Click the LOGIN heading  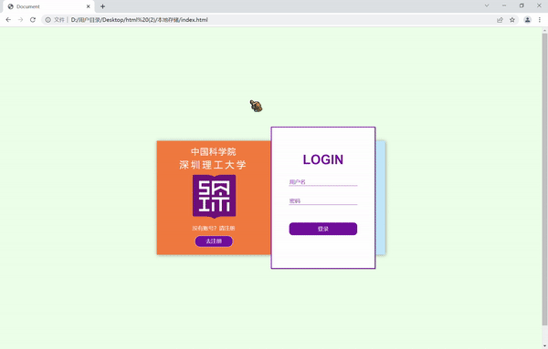point(323,159)
